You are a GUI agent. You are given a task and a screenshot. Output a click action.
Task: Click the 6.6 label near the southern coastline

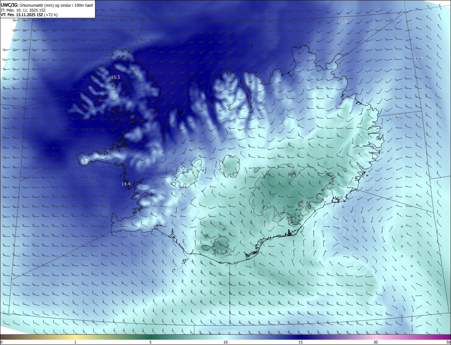(222, 252)
